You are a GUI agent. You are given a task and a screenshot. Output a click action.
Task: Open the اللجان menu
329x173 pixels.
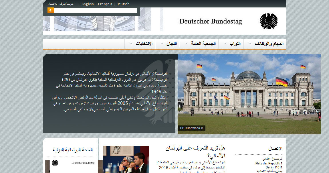coord(172,44)
